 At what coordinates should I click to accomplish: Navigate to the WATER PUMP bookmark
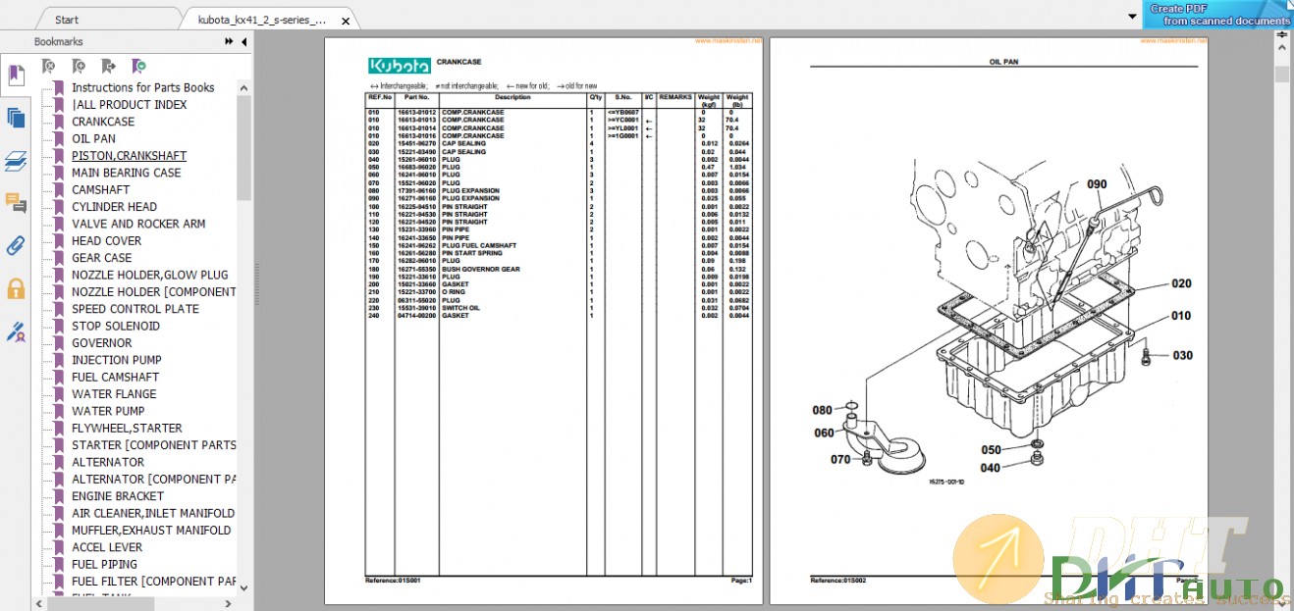click(108, 411)
